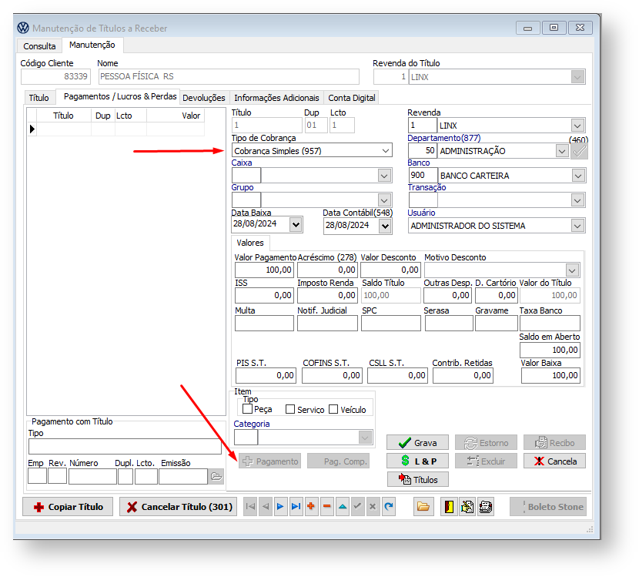Insert record with orange plus icon
The image size is (639, 577).
tap(311, 506)
